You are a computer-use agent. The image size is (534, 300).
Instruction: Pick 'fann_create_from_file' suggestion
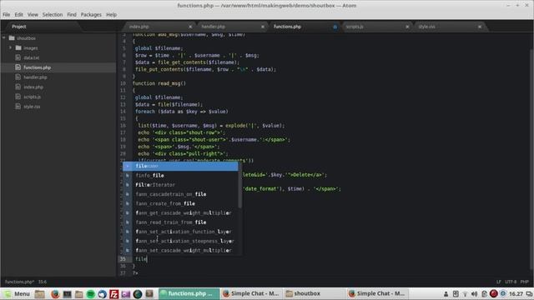[180, 203]
